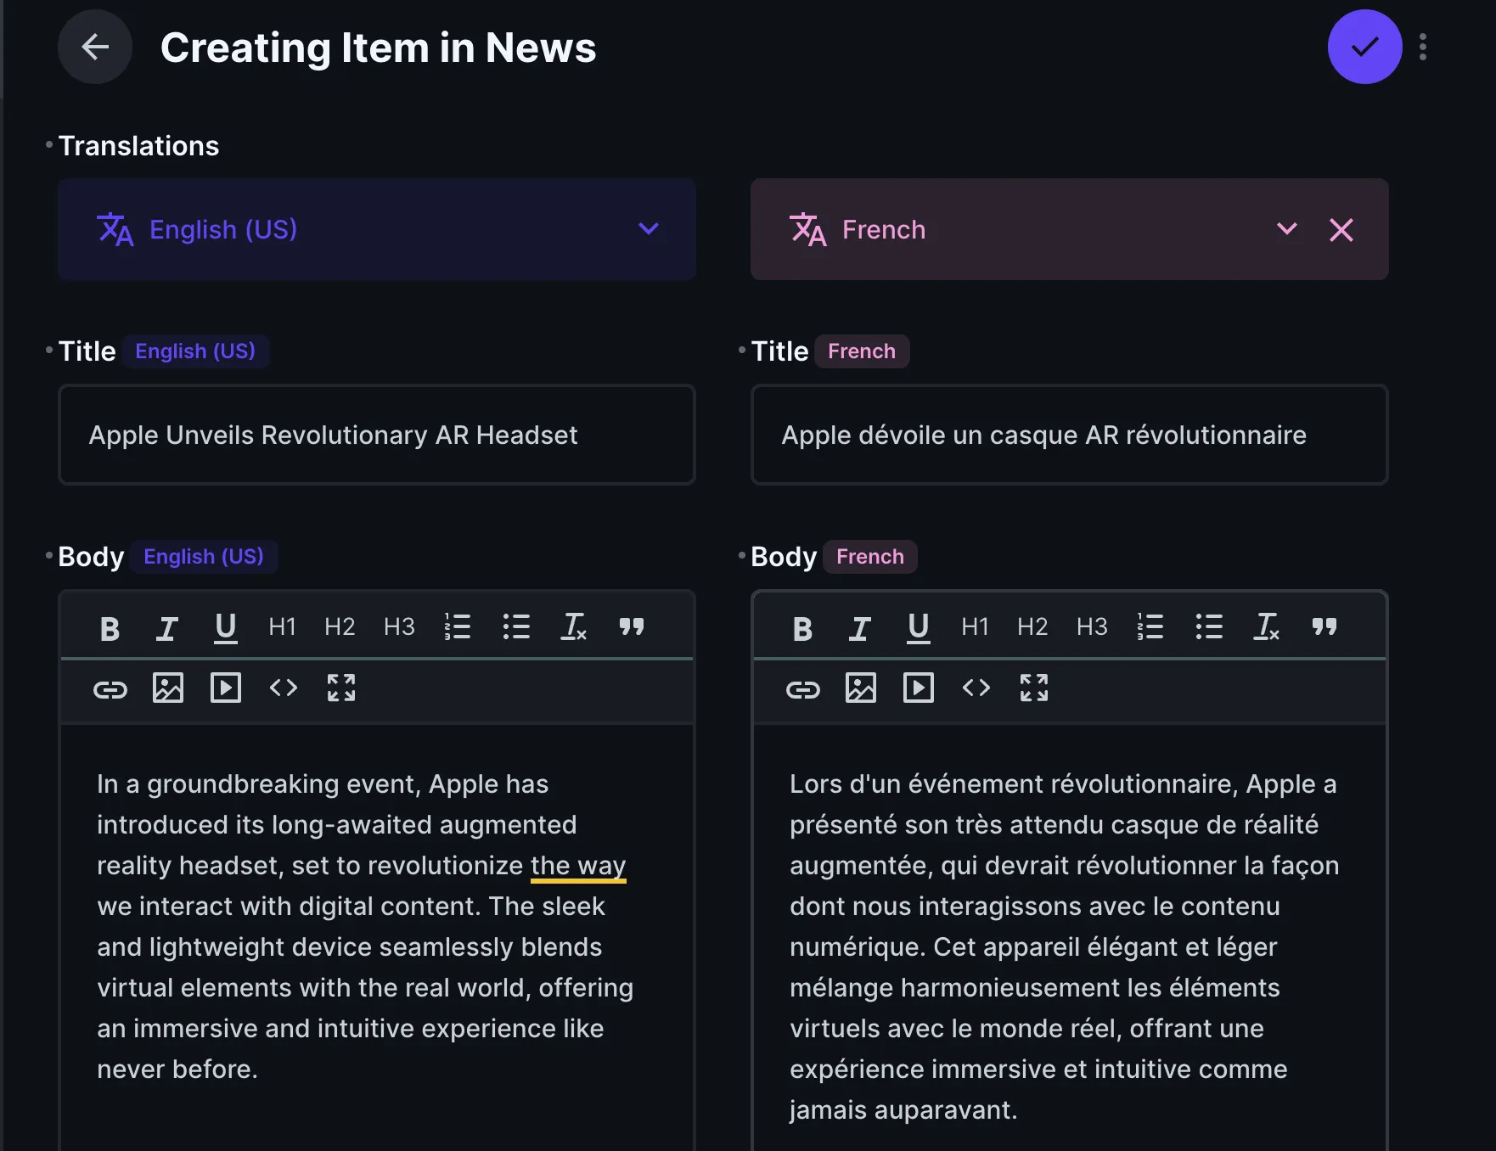The width and height of the screenshot is (1496, 1151).
Task: Expand the English body editor to fullscreen
Action: [x=340, y=688]
